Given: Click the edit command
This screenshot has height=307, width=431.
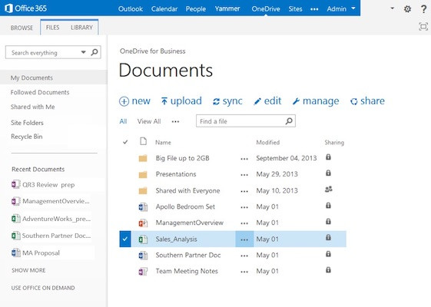Looking at the screenshot, I should pos(267,101).
